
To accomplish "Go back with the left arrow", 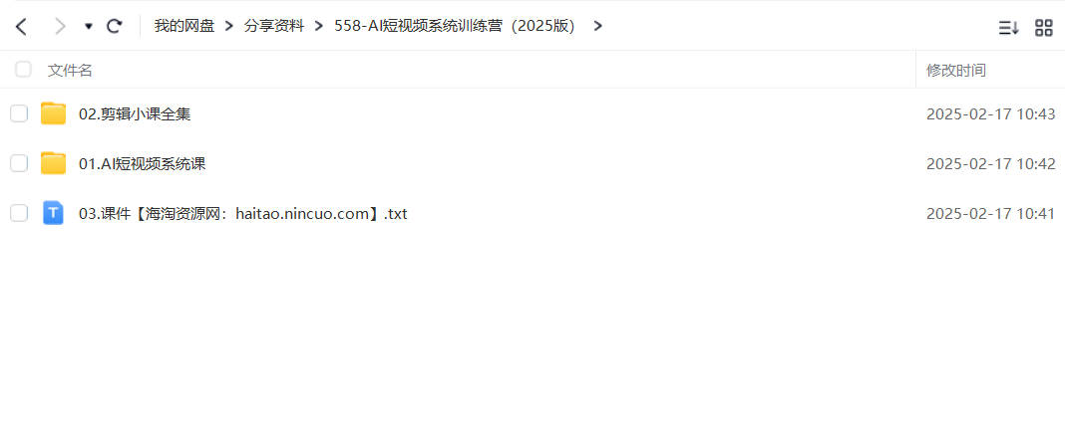I will click(x=21, y=27).
